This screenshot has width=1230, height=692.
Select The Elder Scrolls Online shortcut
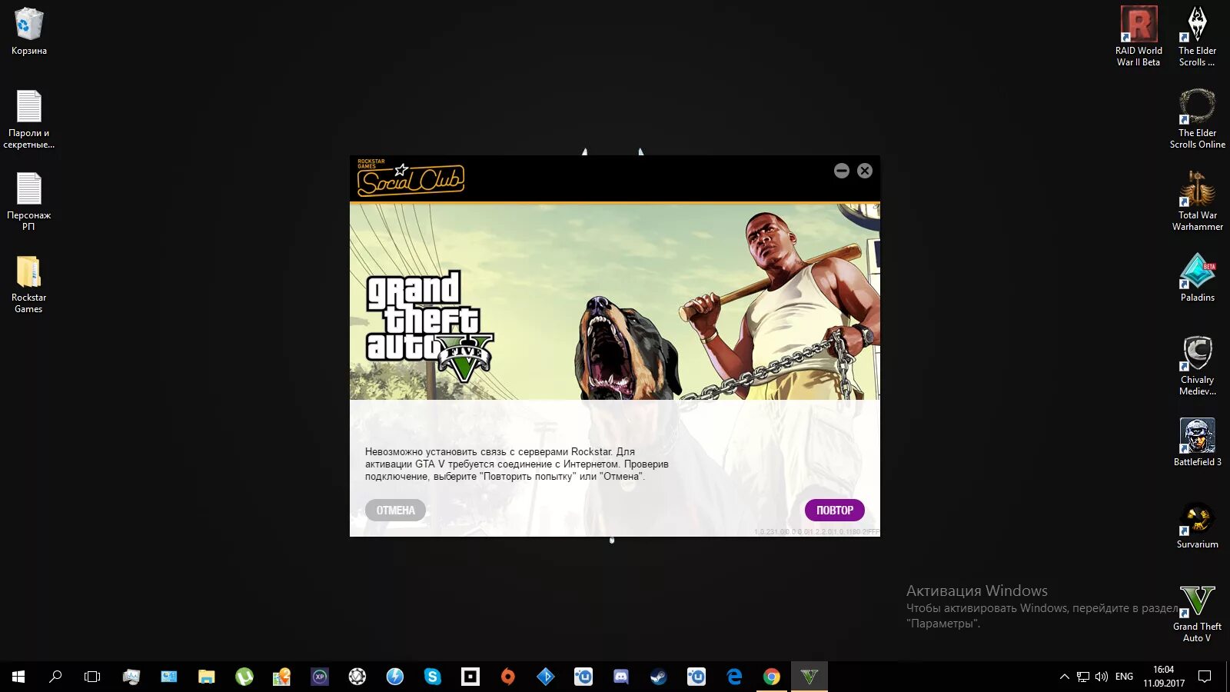point(1198,118)
